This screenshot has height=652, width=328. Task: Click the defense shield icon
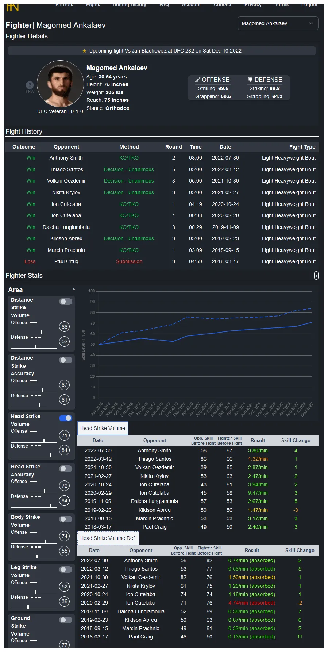point(250,80)
